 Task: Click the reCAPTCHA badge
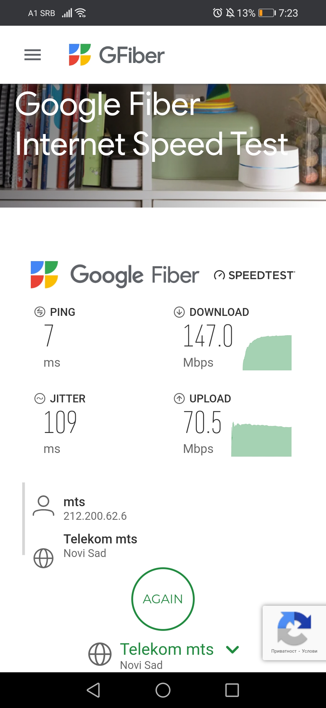pos(294,628)
